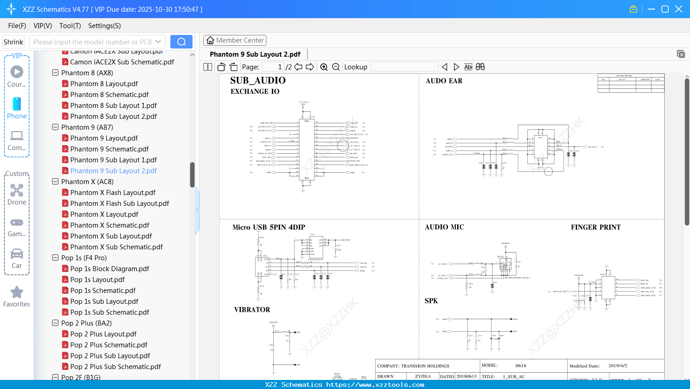The height and width of the screenshot is (389, 690).
Task: Open the binoculars search tool
Action: tap(480, 67)
